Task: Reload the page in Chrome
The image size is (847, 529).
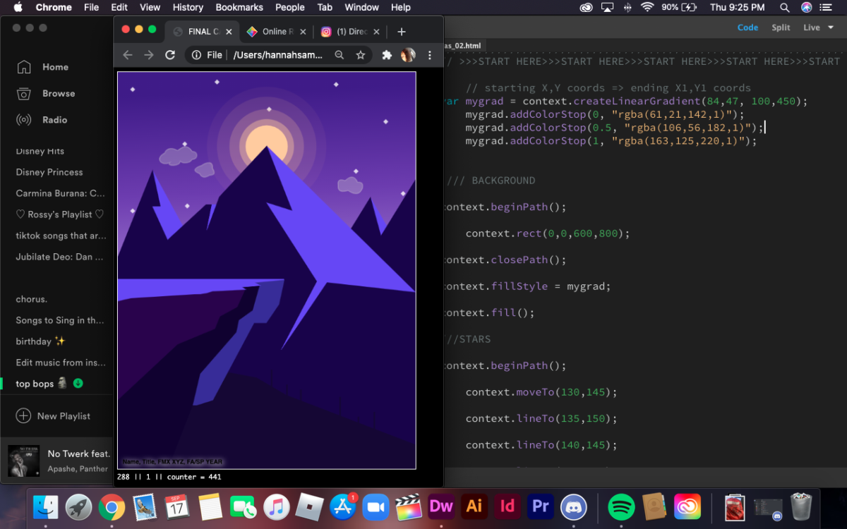Action: pos(170,55)
